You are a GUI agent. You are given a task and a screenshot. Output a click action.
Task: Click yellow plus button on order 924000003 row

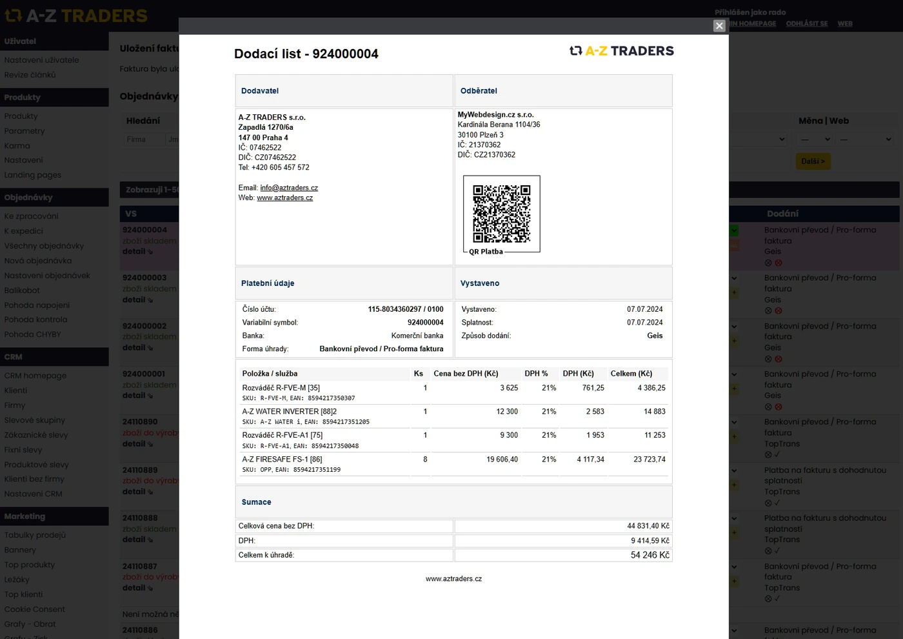coord(734,292)
